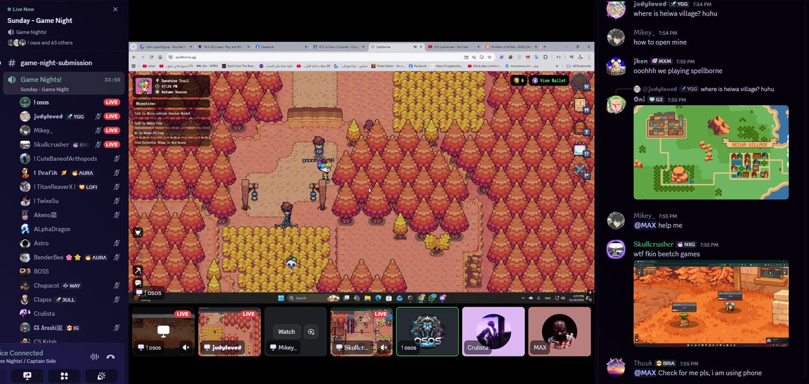809x384 pixels.
Task: Open the activities launcher button
Action: coord(64,376)
